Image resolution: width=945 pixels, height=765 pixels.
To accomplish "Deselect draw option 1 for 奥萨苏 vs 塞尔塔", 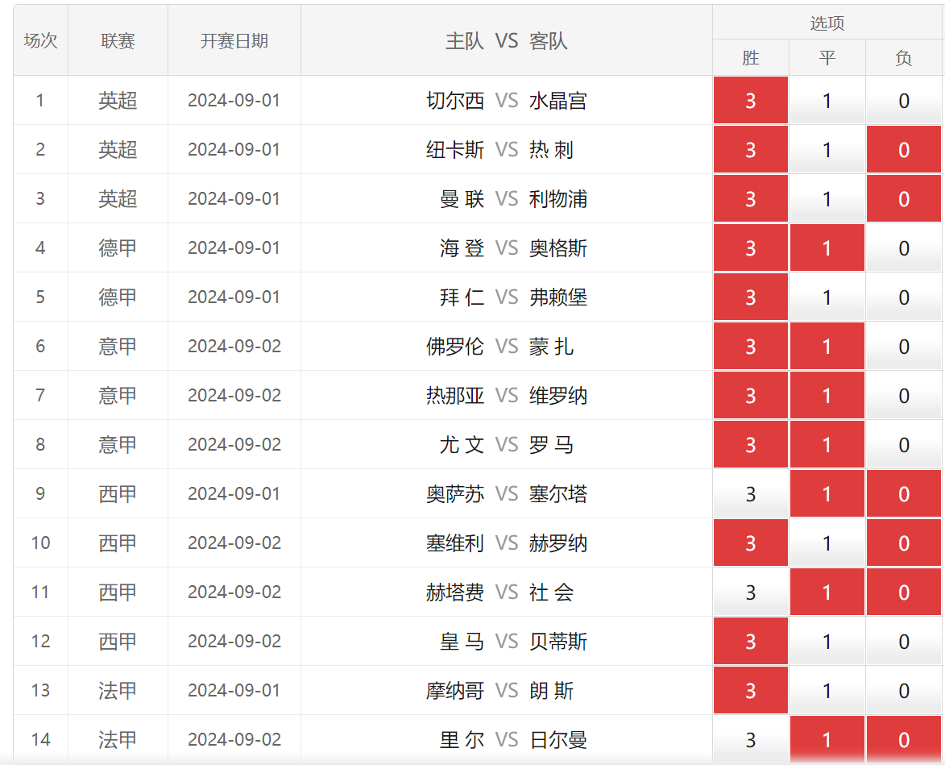I will pyautogui.click(x=827, y=493).
